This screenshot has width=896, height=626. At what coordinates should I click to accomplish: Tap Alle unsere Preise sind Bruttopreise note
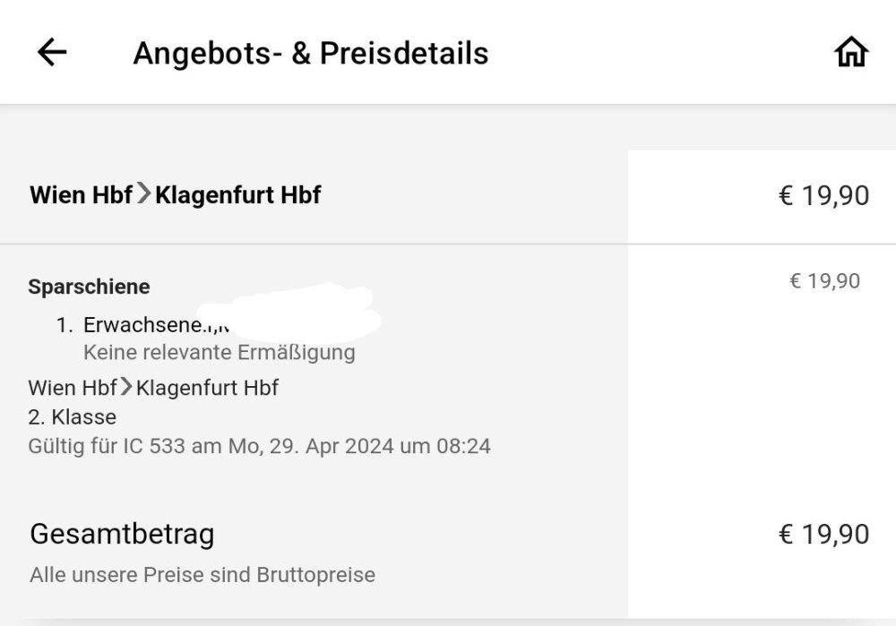pos(202,574)
